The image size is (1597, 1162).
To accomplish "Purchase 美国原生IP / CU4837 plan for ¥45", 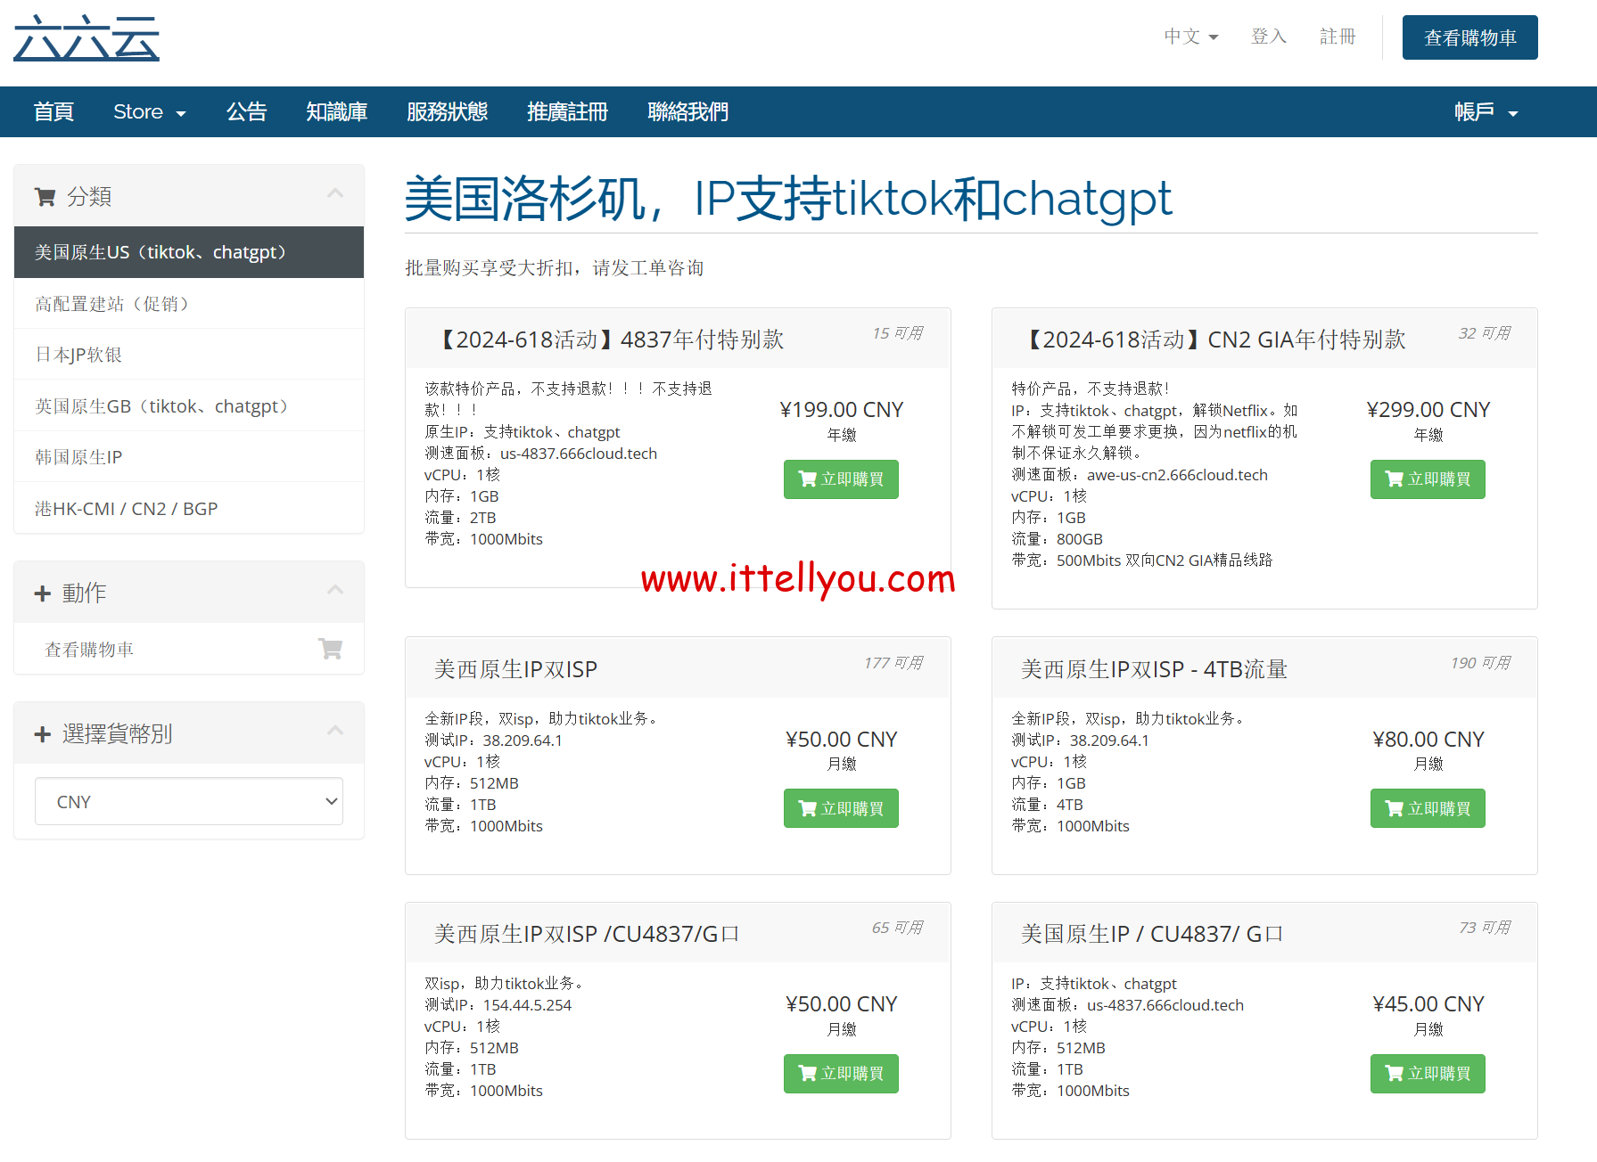I will pyautogui.click(x=1427, y=1074).
